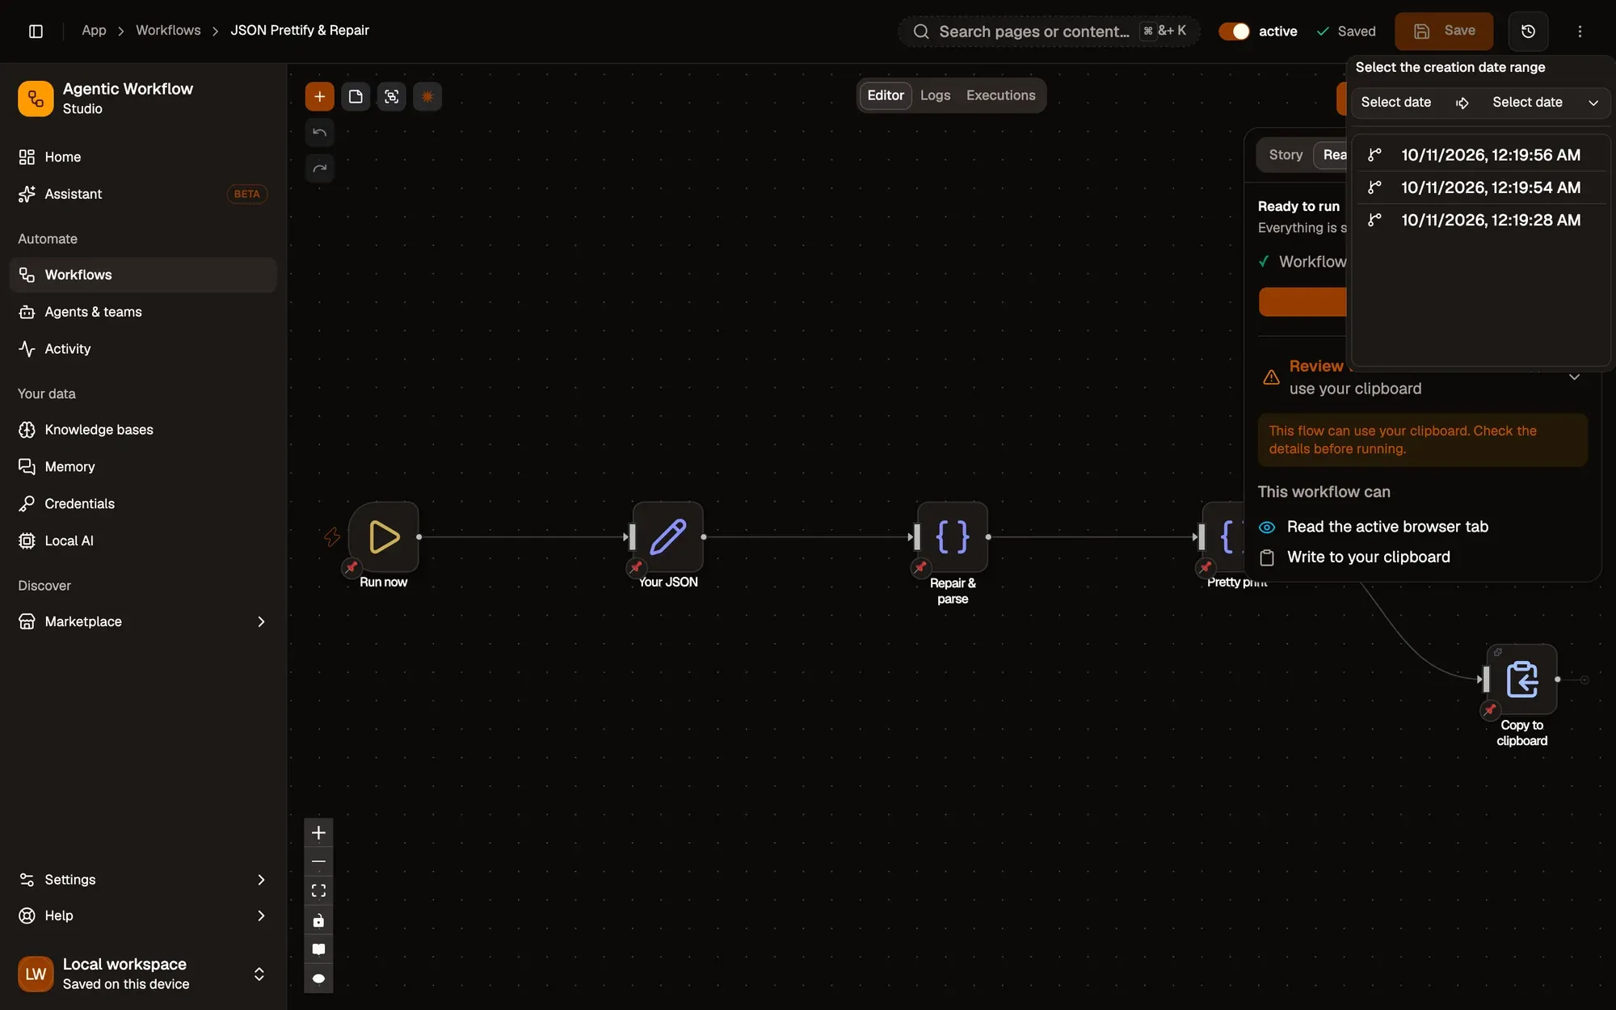Click the focus scan icon in canvas toolbar
1616x1010 pixels.
click(x=391, y=96)
